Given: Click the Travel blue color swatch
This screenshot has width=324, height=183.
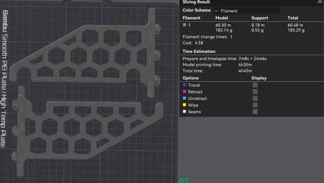Looking at the screenshot, I should click(184, 85).
